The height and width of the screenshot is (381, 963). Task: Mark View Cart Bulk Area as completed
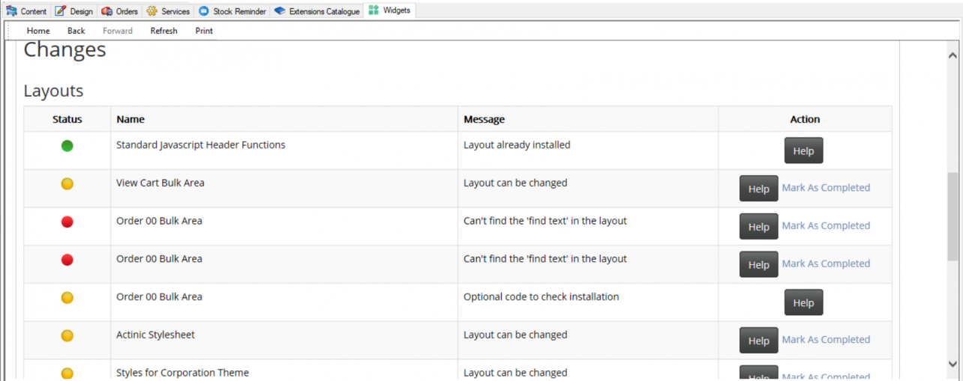click(826, 188)
